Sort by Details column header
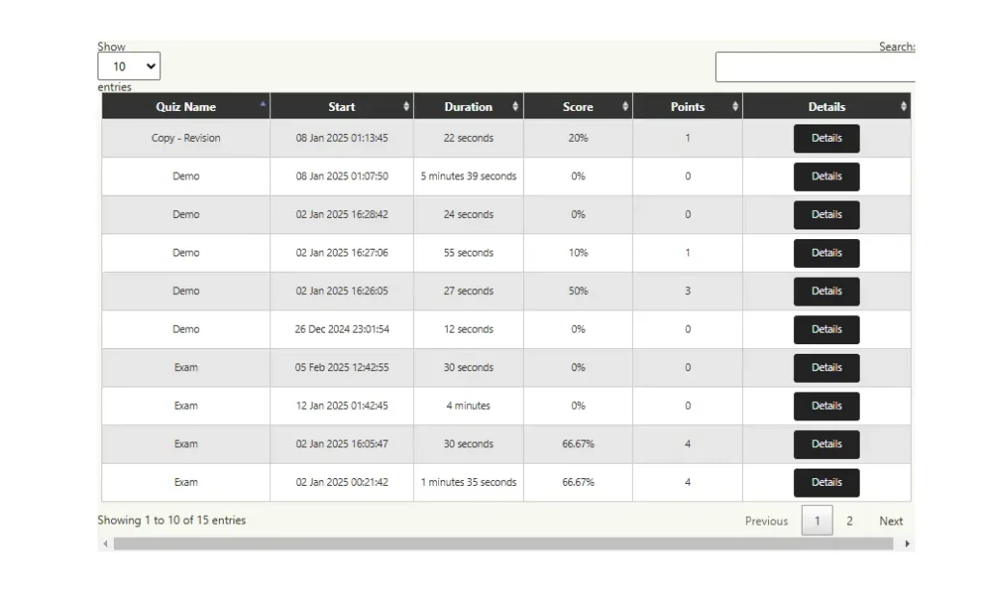This screenshot has height=591, width=988. [x=827, y=106]
